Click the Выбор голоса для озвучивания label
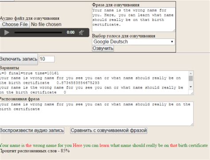The width and height of the screenshot is (210, 160). (124, 36)
